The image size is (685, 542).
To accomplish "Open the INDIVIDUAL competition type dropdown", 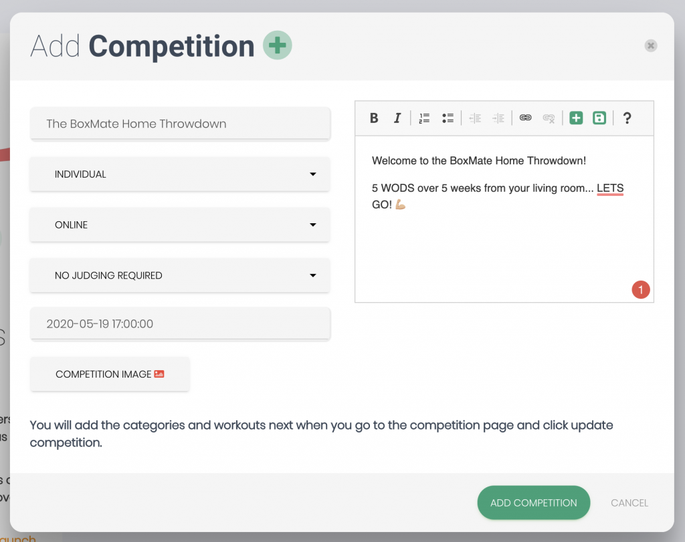I will click(180, 174).
